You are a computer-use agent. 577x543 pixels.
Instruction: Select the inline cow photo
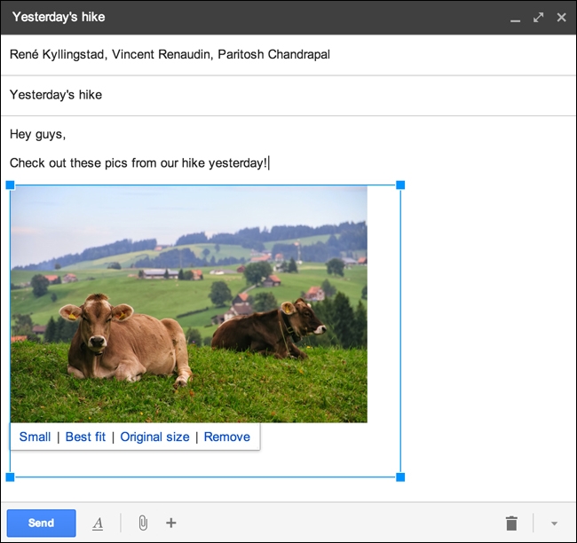pos(188,303)
